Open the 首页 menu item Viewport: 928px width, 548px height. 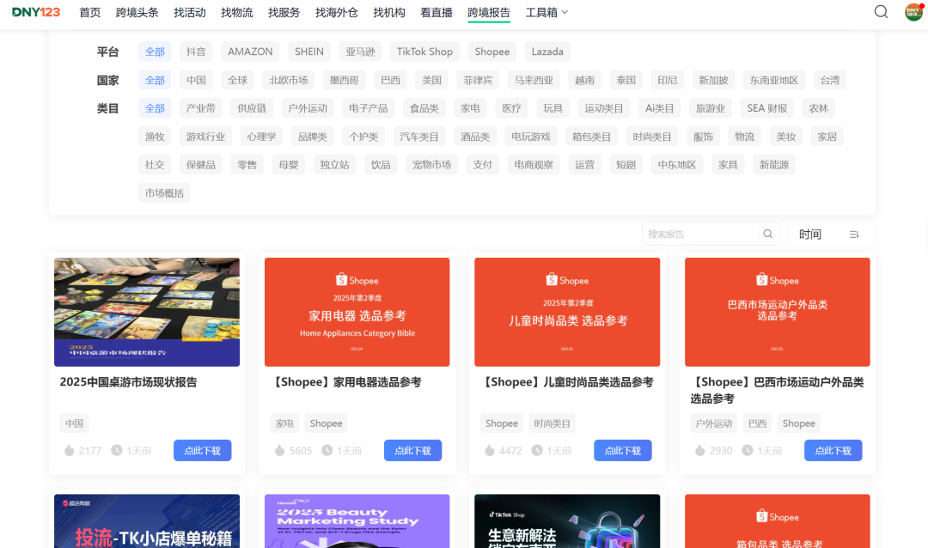89,12
